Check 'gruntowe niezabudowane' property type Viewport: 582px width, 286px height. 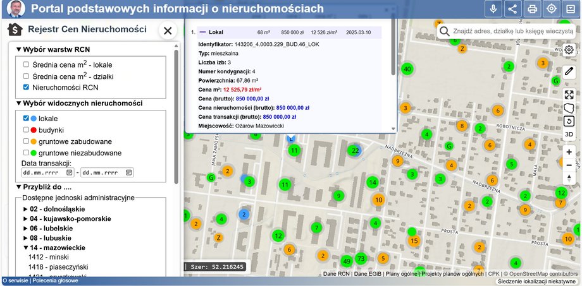[x=26, y=153]
